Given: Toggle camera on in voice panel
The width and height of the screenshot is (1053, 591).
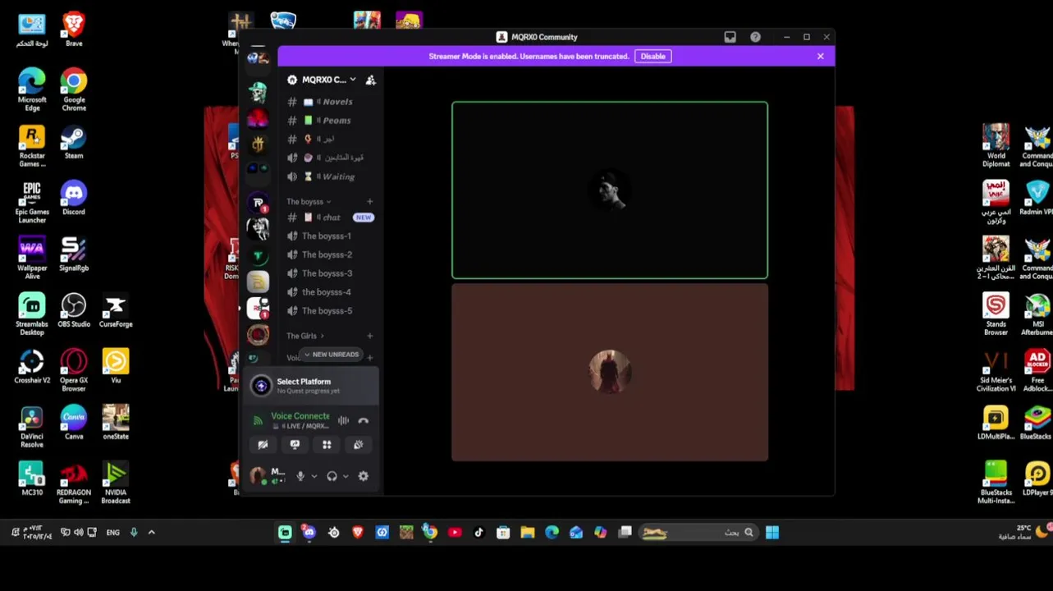Looking at the screenshot, I should (263, 445).
